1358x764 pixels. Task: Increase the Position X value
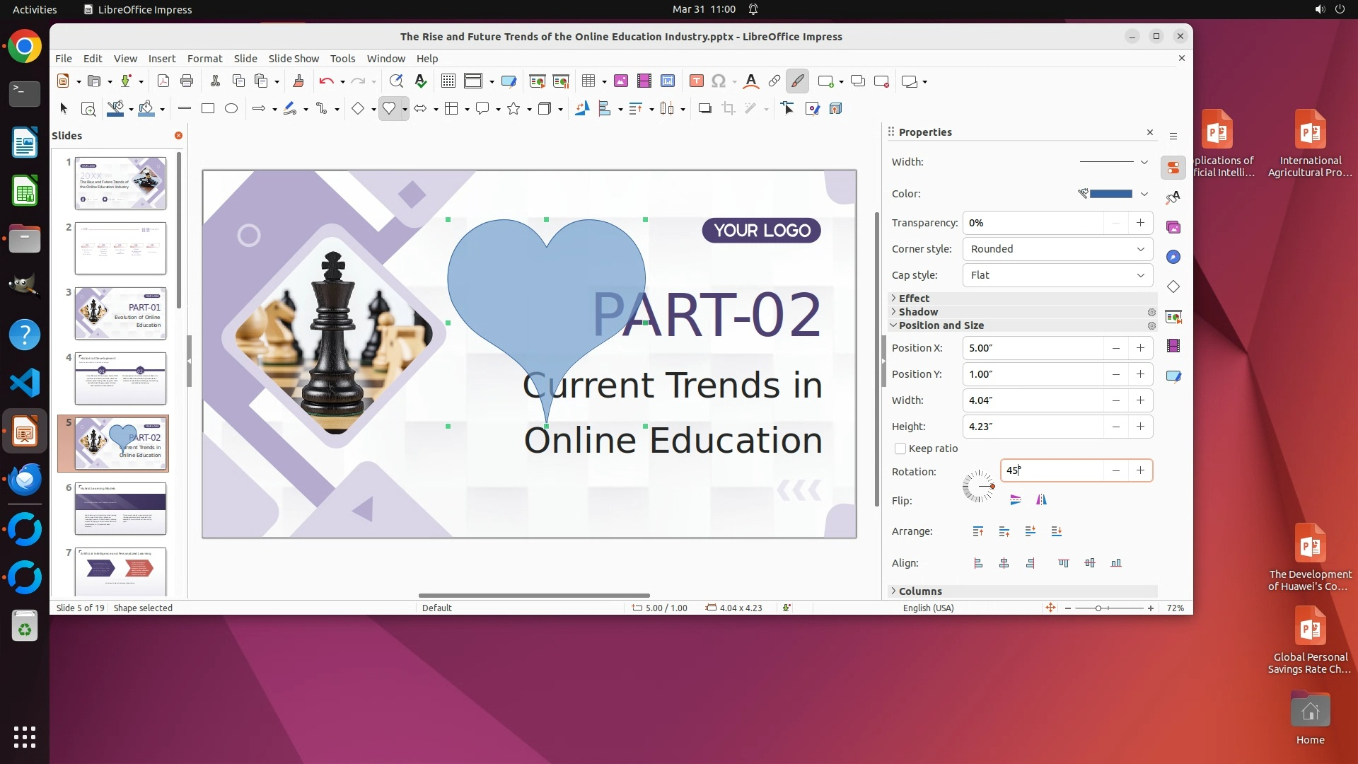click(1140, 348)
